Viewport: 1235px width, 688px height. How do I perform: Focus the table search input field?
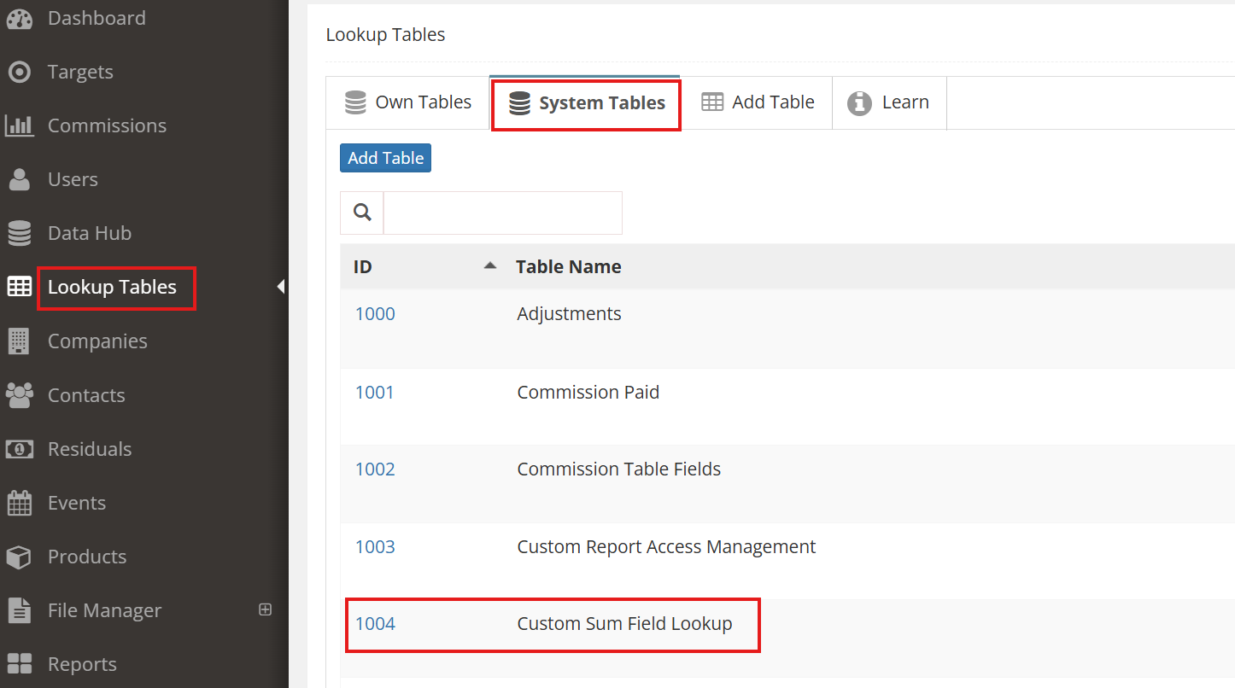tap(502, 213)
